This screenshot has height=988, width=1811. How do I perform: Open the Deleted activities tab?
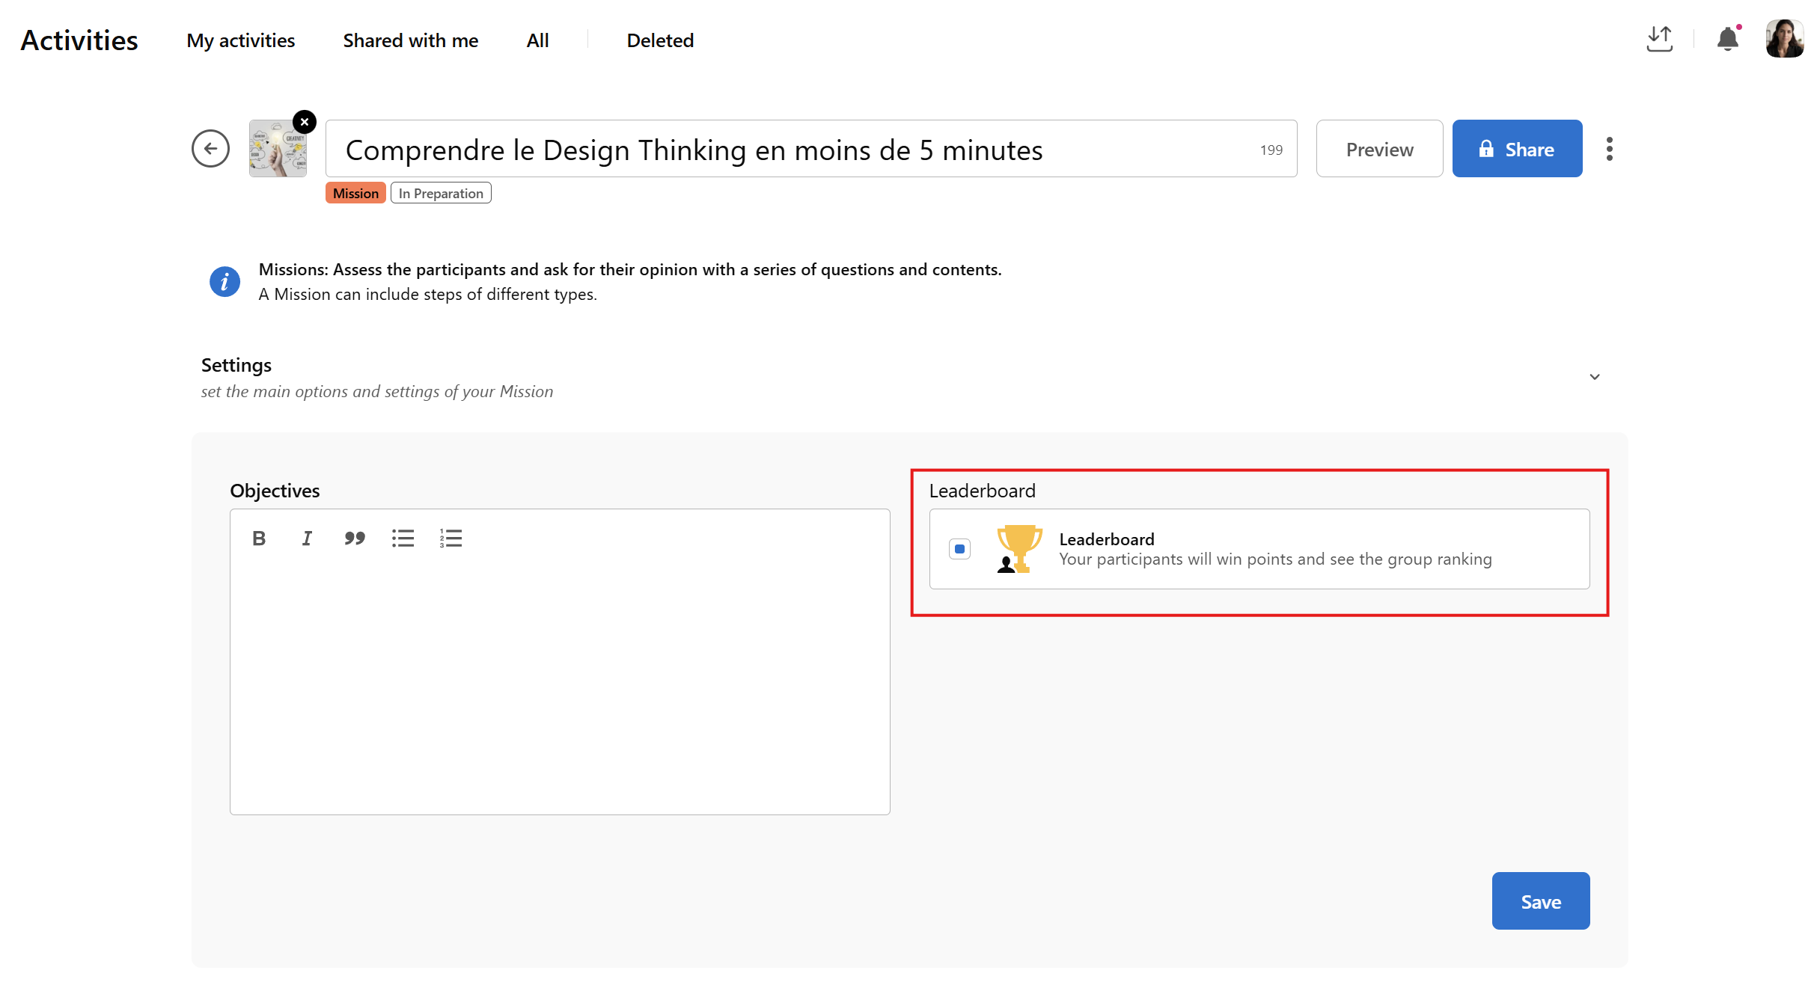(x=660, y=40)
